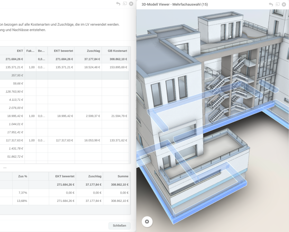Click the pop-out window icon in 3D-Modell Viewer header
This screenshot has width=289, height=232.
pos(278,4)
